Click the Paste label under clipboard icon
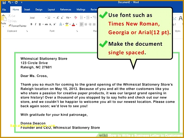The height and width of the screenshot is (138, 184). coord(4,23)
